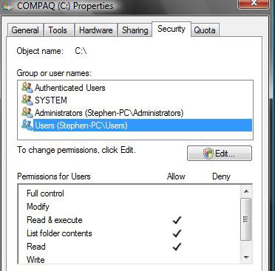Click the permissions list scrollbar thumb
Image resolution: width=275 pixels, height=271 pixels.
tap(245, 219)
